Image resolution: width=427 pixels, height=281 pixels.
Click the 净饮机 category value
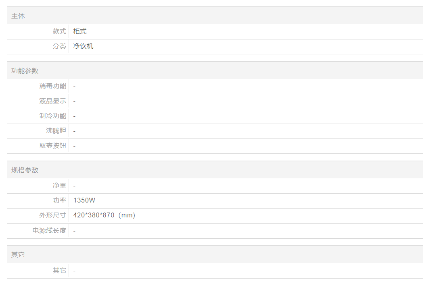tap(83, 46)
